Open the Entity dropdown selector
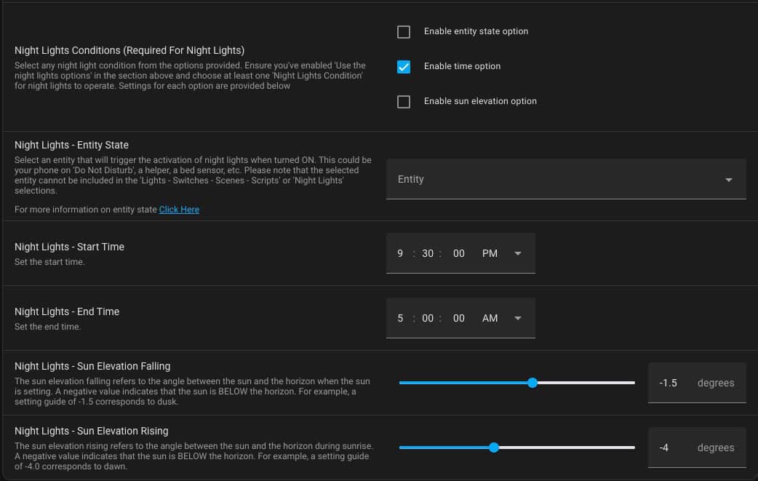758x481 pixels. [x=566, y=179]
